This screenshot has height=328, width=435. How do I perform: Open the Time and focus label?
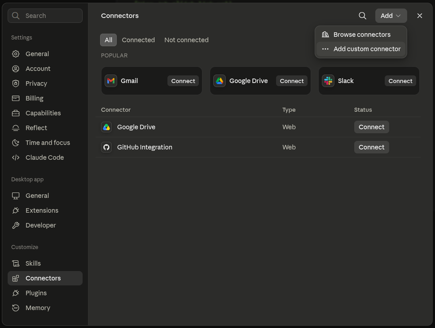coord(48,143)
